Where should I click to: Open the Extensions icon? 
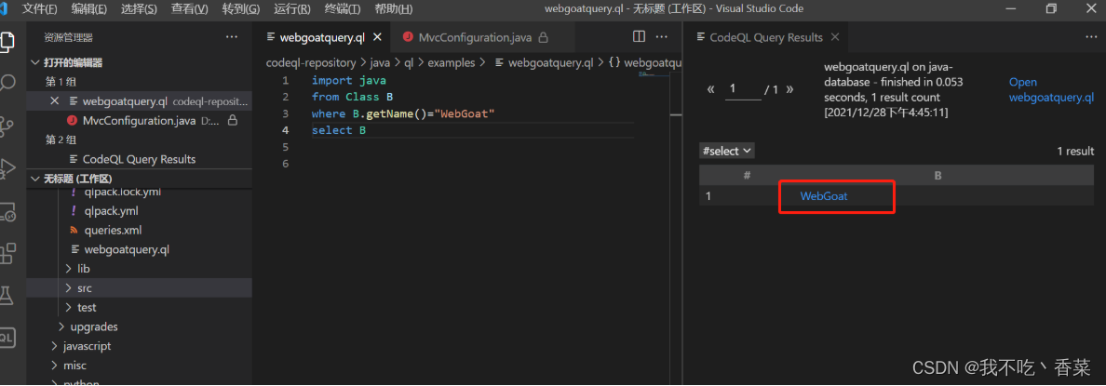[7, 253]
